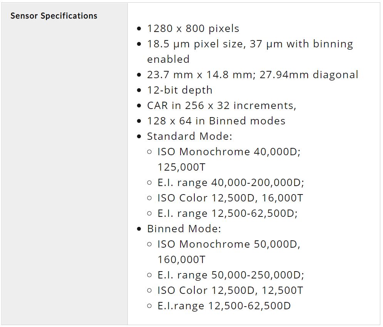Click E.I. range 12,500-62,500D; under Standard
This screenshot has height=327, width=383.
(227, 213)
